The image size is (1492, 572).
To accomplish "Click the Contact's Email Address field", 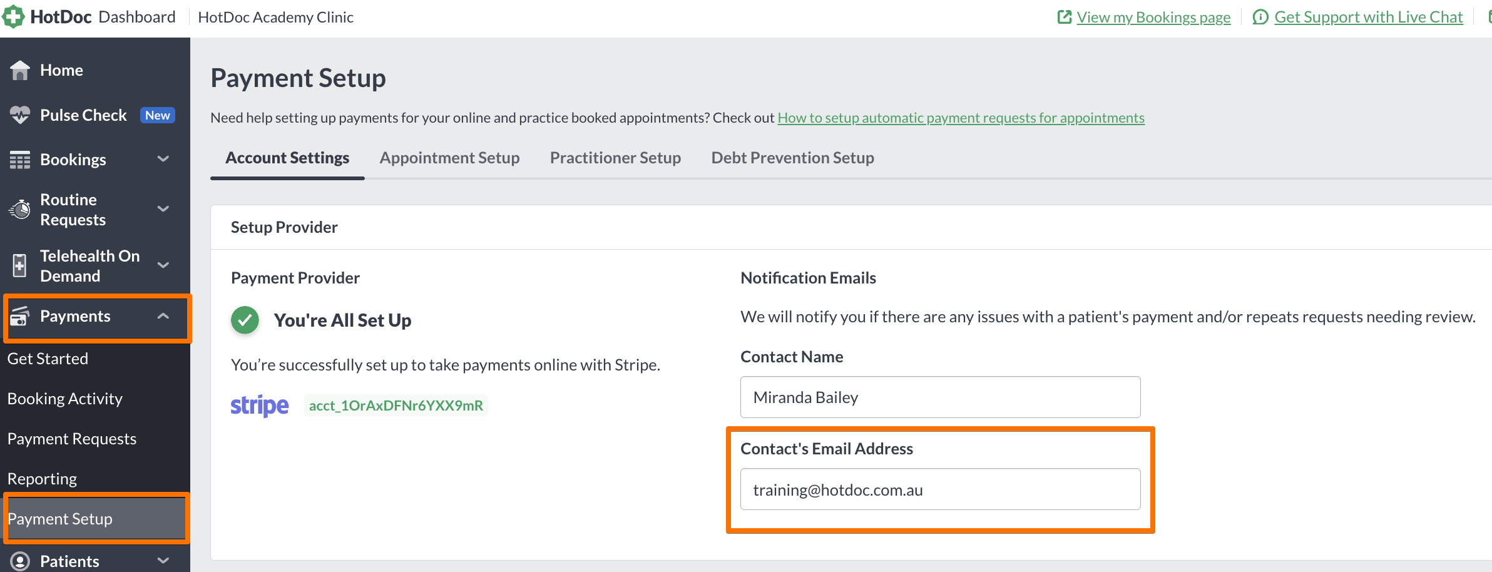I will pos(940,489).
